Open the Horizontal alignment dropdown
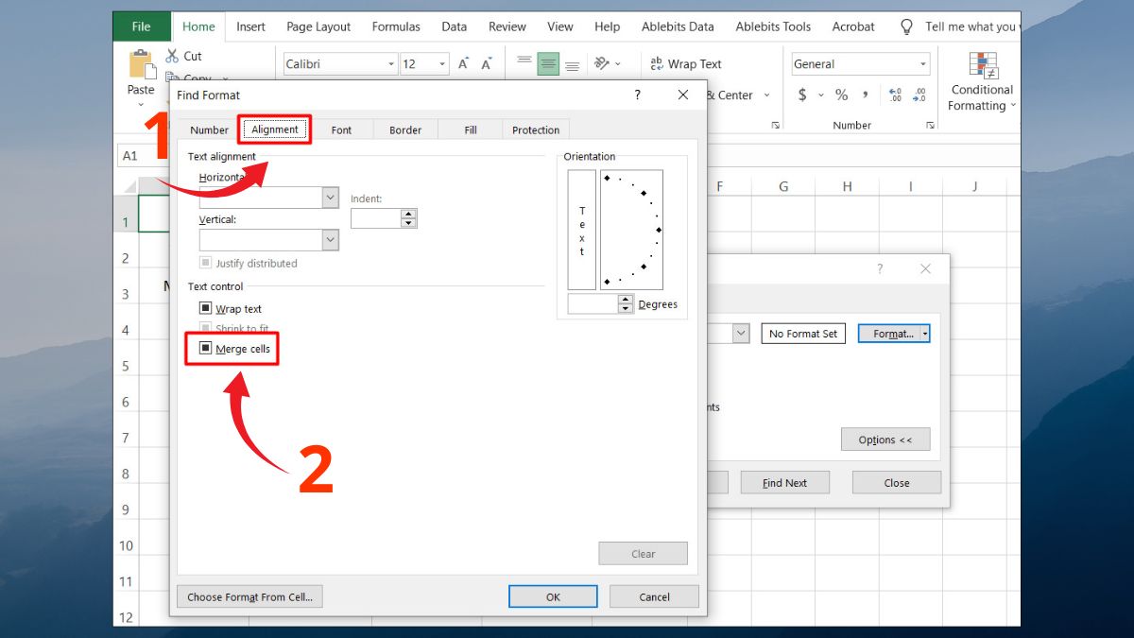 coord(330,198)
